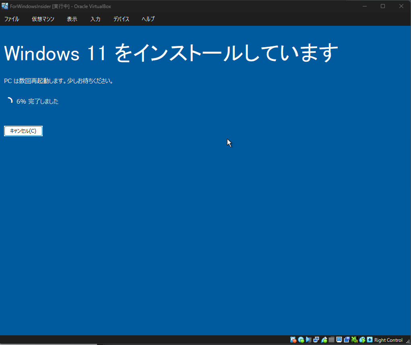This screenshot has height=345, width=411.
Task: Open the 入力 menu
Action: pyautogui.click(x=95, y=19)
